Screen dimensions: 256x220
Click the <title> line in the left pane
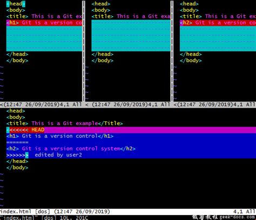(44, 16)
